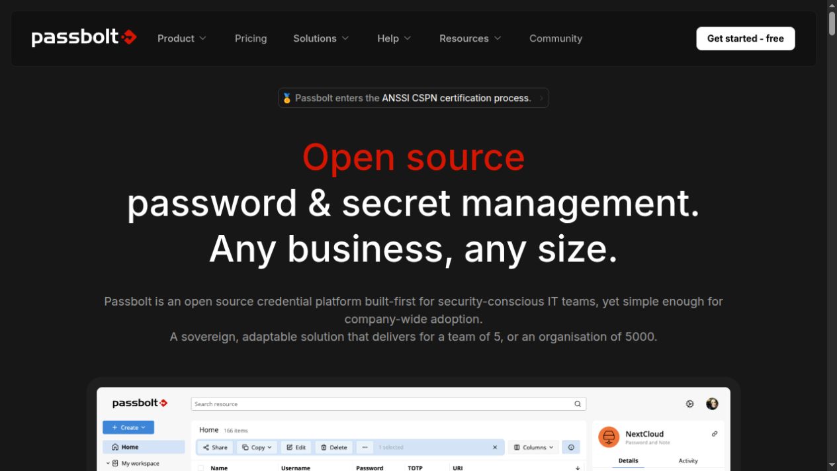Click the Delete button in the resource toolbar
Screen dimensions: 837x471
pos(333,447)
